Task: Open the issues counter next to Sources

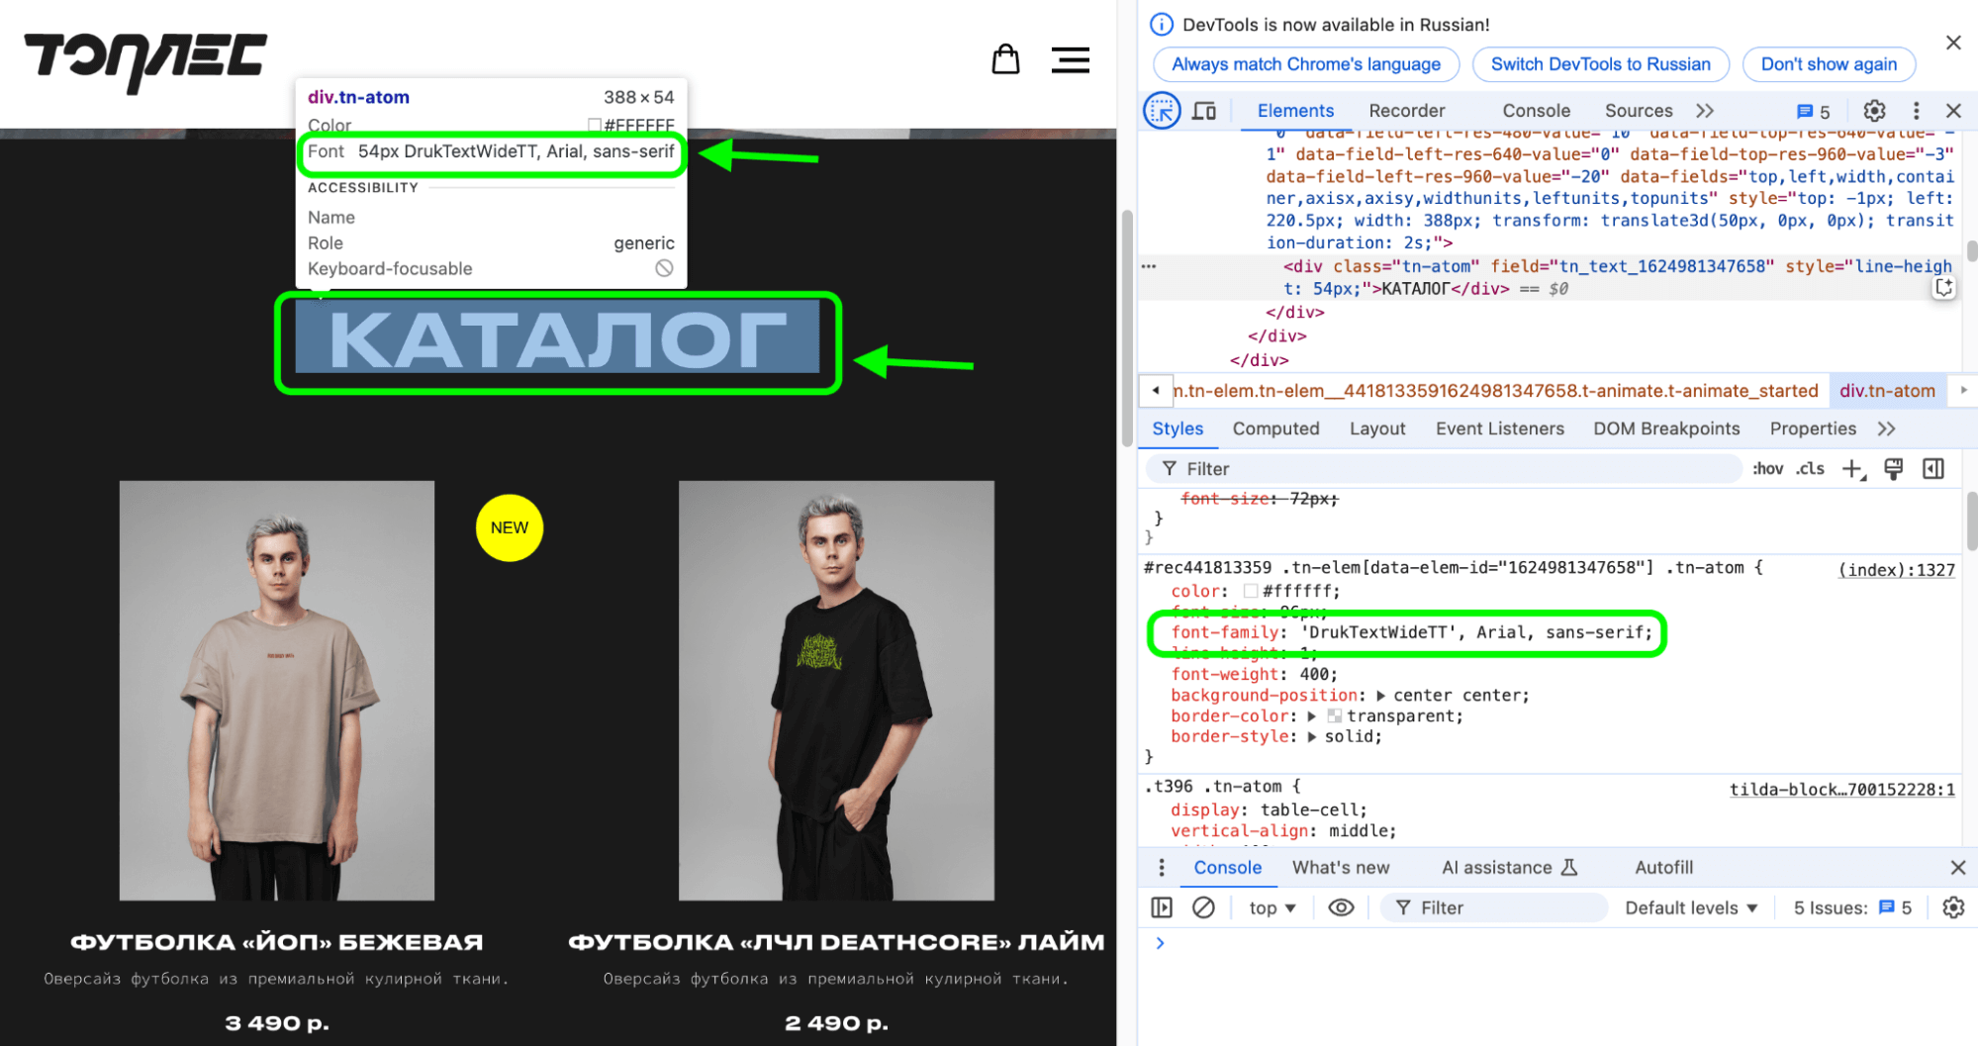Action: pyautogui.click(x=1814, y=112)
